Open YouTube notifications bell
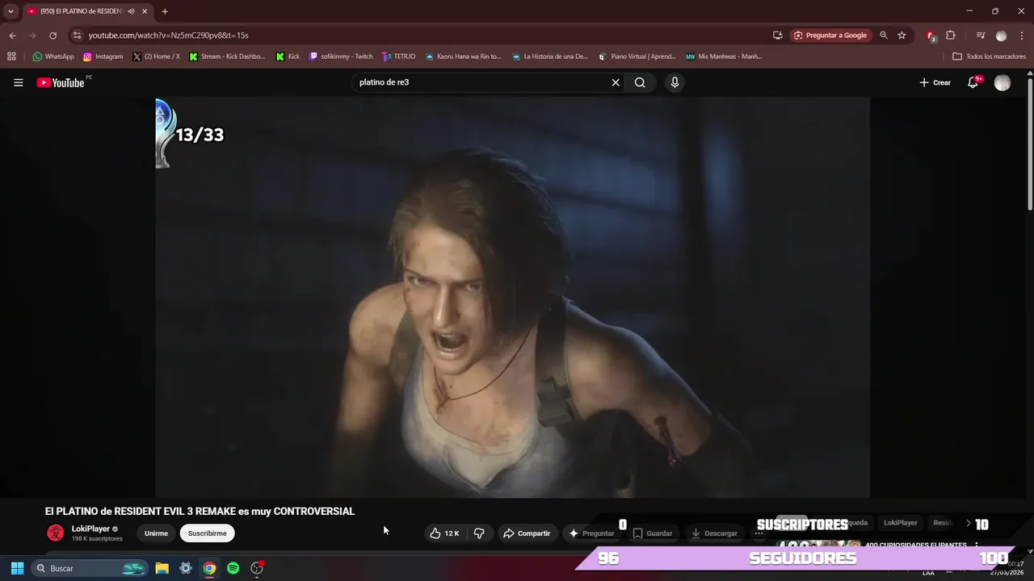The image size is (1034, 581). [x=973, y=82]
